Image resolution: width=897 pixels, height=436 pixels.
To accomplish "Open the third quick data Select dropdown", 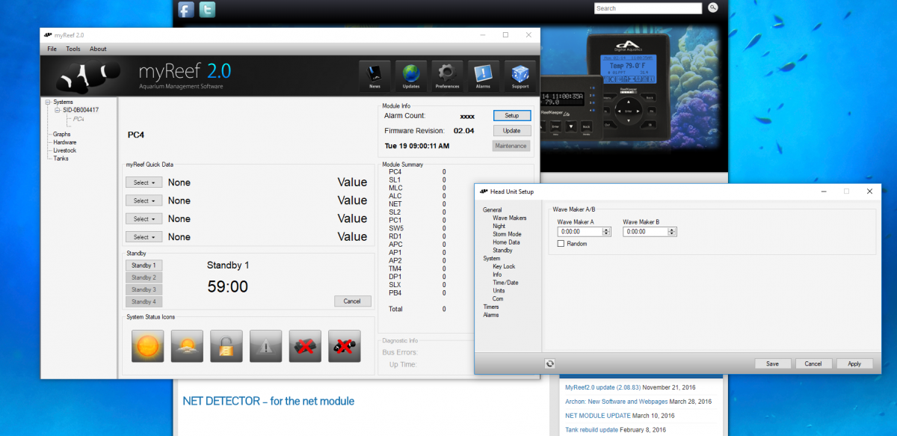I will tap(144, 219).
